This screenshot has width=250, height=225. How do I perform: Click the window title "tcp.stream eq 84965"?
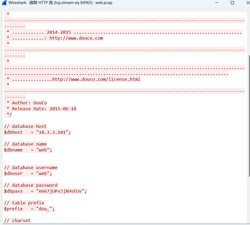[73, 3]
